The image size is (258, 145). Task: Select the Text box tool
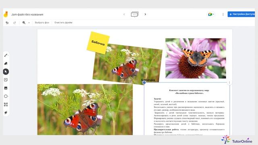coord(6,105)
